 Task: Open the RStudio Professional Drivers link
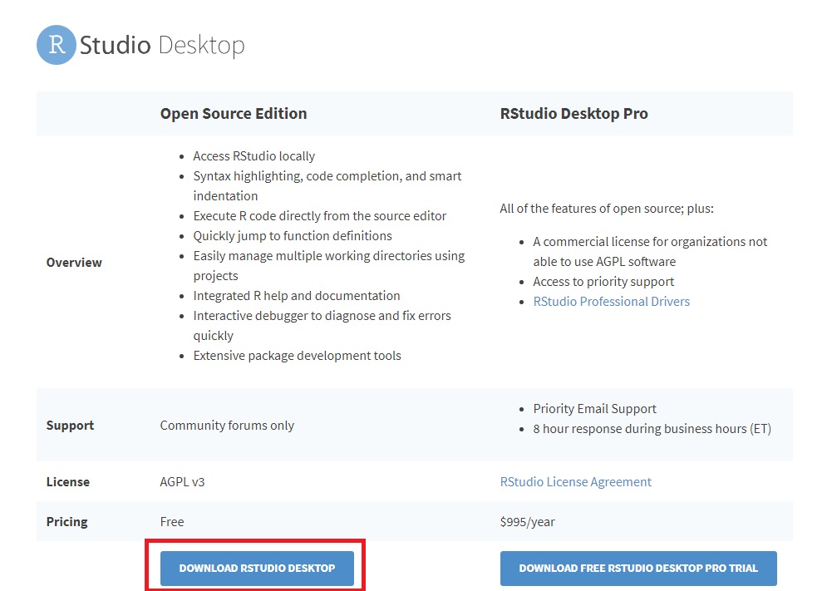611,301
